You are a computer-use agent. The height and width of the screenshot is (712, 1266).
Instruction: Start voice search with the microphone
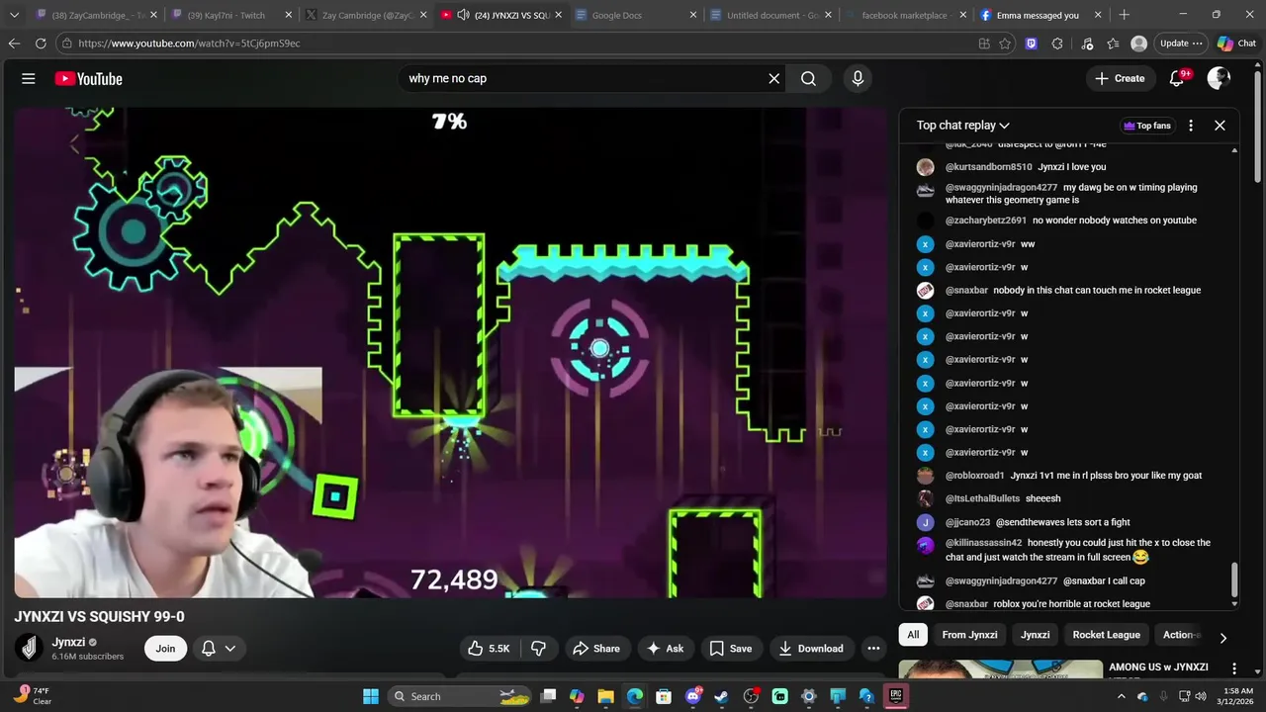(858, 78)
